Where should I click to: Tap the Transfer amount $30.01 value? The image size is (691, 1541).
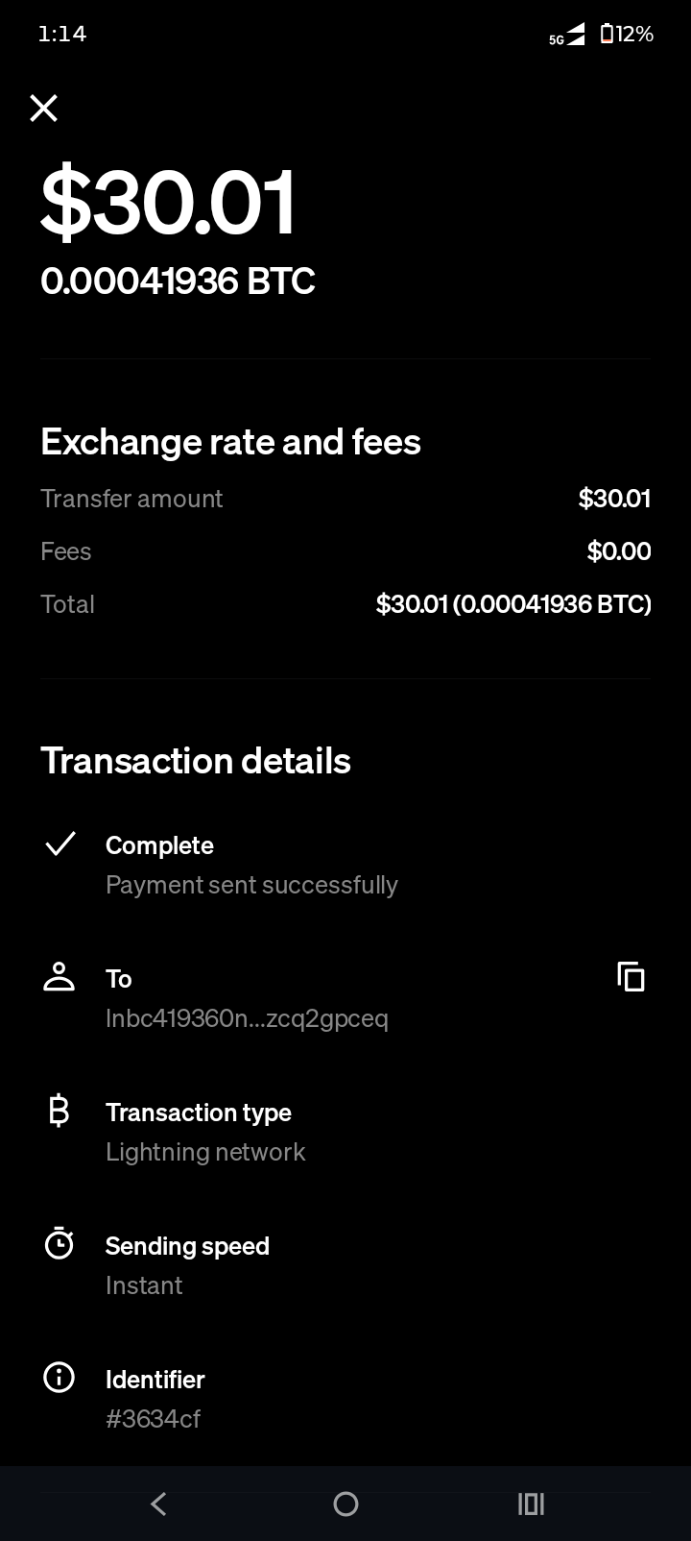pyautogui.click(x=614, y=499)
